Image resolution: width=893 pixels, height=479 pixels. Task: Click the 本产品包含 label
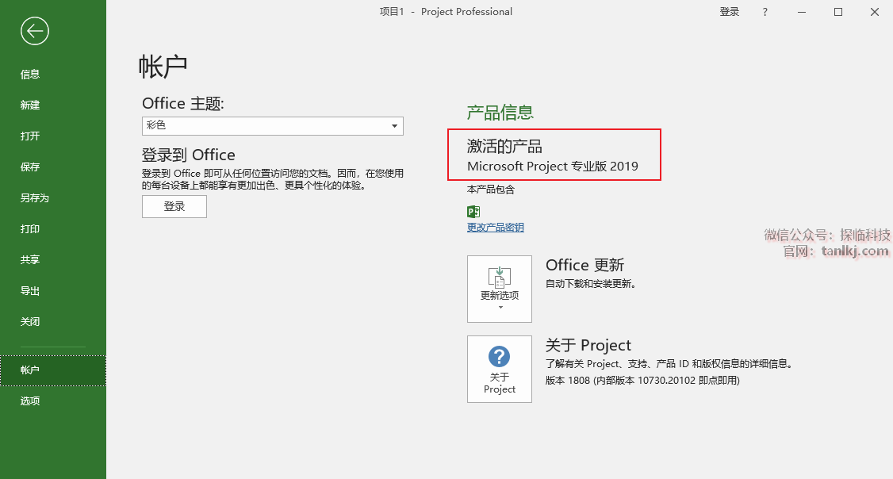point(491,190)
